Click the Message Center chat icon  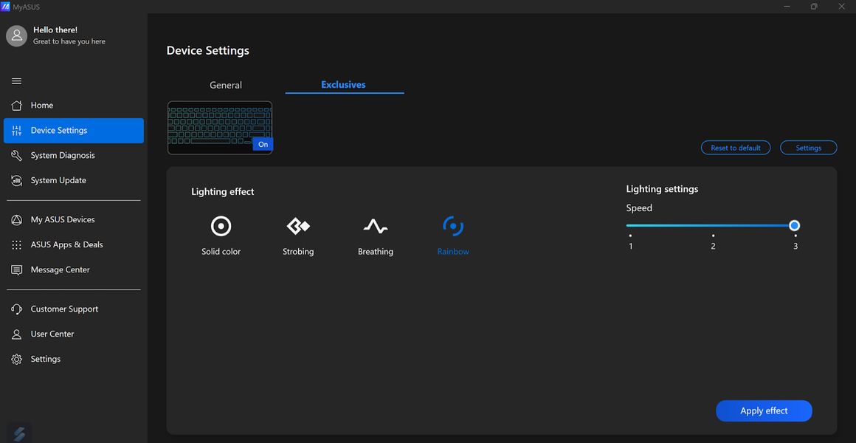point(17,269)
